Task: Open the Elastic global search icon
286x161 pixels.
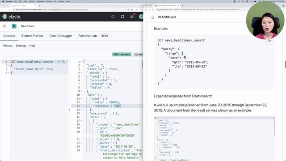Action: tap(113, 17)
